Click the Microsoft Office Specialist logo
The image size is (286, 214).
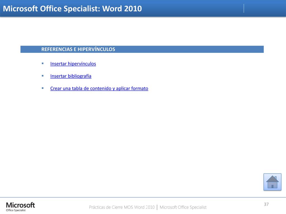(20, 207)
